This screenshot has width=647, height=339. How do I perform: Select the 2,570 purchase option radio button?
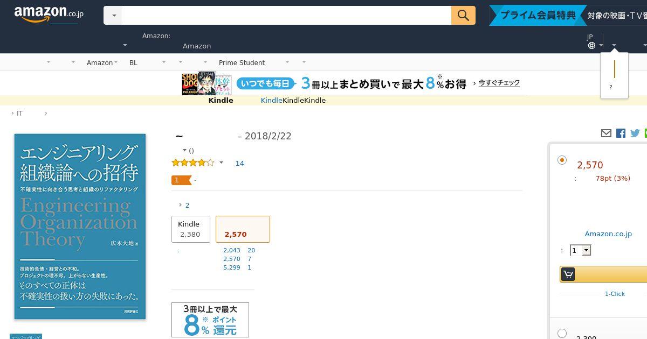[562, 160]
